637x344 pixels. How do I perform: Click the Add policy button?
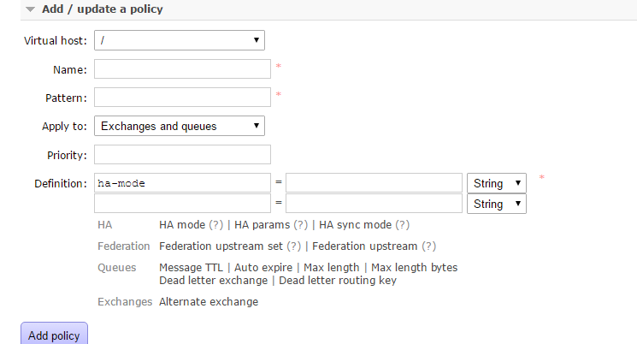(54, 335)
